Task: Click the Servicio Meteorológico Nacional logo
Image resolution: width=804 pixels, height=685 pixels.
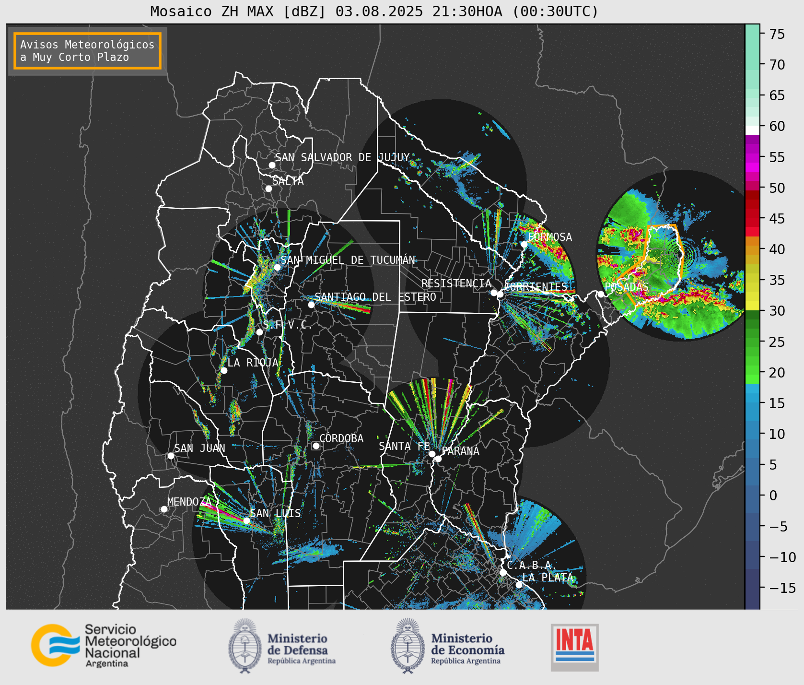Action: (x=104, y=645)
